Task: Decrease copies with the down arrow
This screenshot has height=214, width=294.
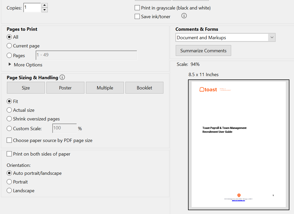Action: point(45,10)
